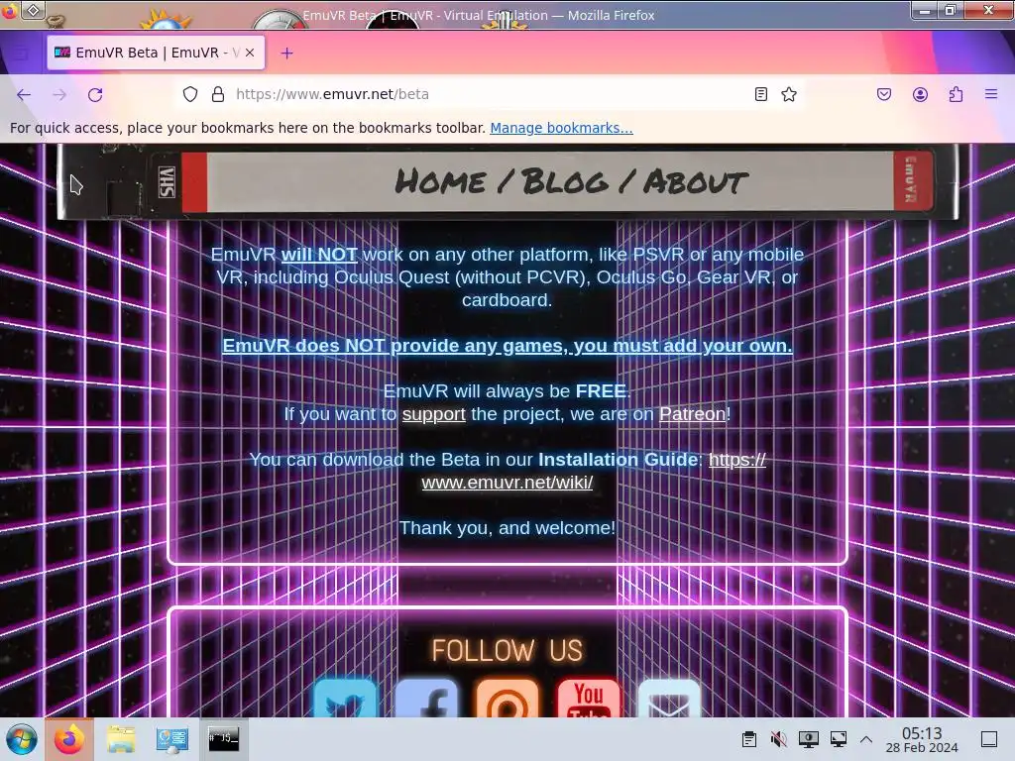Image resolution: width=1015 pixels, height=761 pixels.
Task: View site security padlock info
Action: (x=218, y=94)
